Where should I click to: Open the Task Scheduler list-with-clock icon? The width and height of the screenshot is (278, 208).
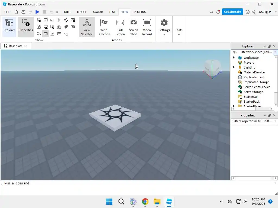52,27
